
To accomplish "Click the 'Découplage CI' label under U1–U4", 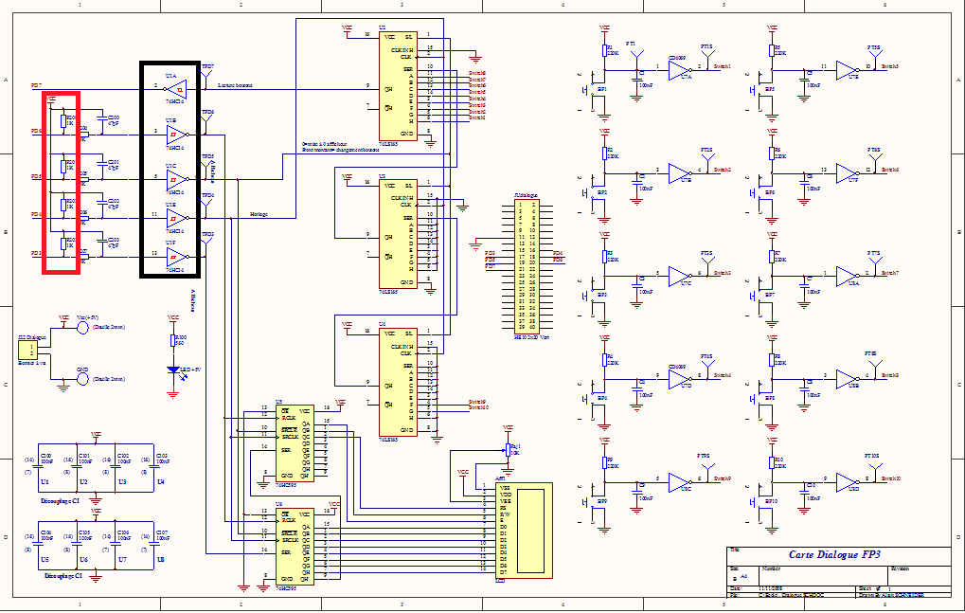I will (x=60, y=501).
